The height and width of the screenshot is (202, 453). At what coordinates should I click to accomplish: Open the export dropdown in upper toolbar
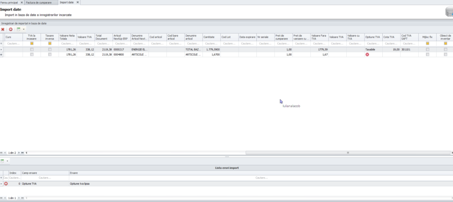24,29
